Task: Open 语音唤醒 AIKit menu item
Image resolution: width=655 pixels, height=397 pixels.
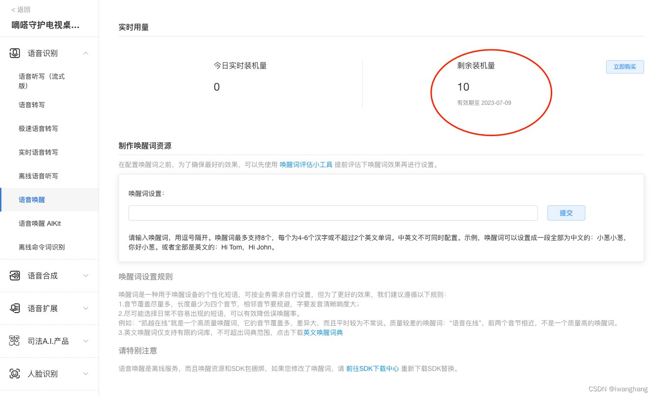Action: tap(40, 223)
